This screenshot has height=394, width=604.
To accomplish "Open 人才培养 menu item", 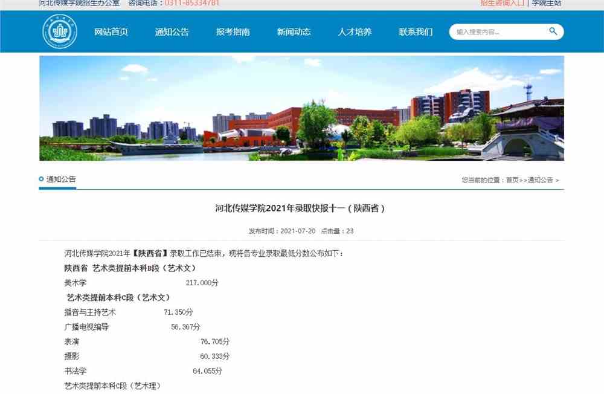I will [x=355, y=31].
